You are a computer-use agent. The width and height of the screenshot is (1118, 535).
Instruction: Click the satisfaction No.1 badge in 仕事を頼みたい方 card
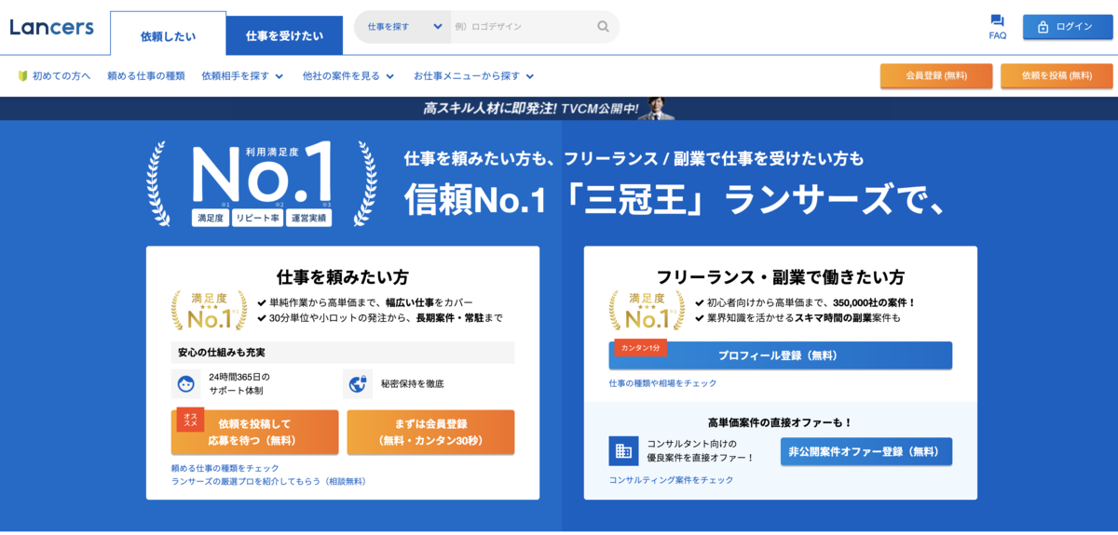coord(209,311)
